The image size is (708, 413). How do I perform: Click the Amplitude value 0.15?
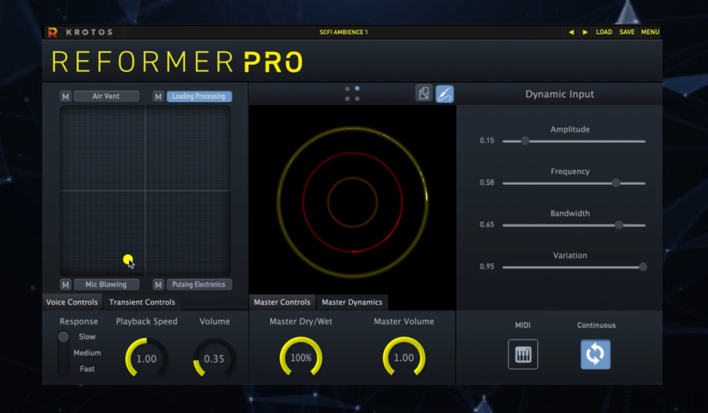pos(486,140)
